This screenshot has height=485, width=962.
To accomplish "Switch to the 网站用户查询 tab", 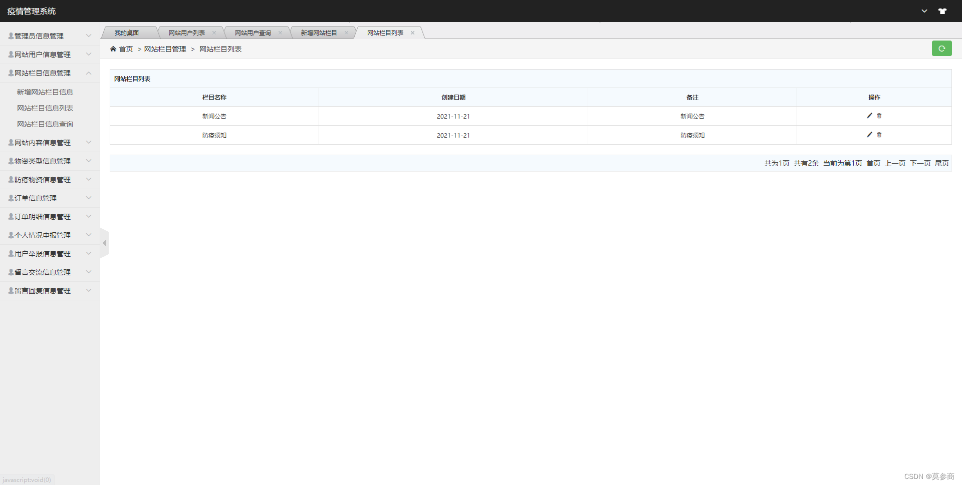I will [x=253, y=33].
